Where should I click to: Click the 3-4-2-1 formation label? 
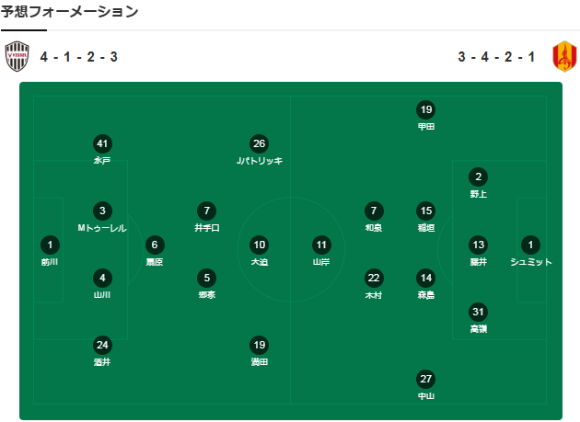pos(496,57)
